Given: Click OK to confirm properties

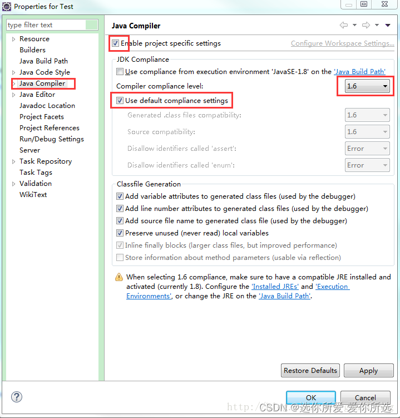Looking at the screenshot, I should point(311,397).
